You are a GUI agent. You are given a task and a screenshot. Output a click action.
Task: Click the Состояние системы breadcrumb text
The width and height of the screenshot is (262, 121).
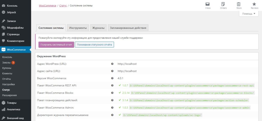(x=81, y=6)
